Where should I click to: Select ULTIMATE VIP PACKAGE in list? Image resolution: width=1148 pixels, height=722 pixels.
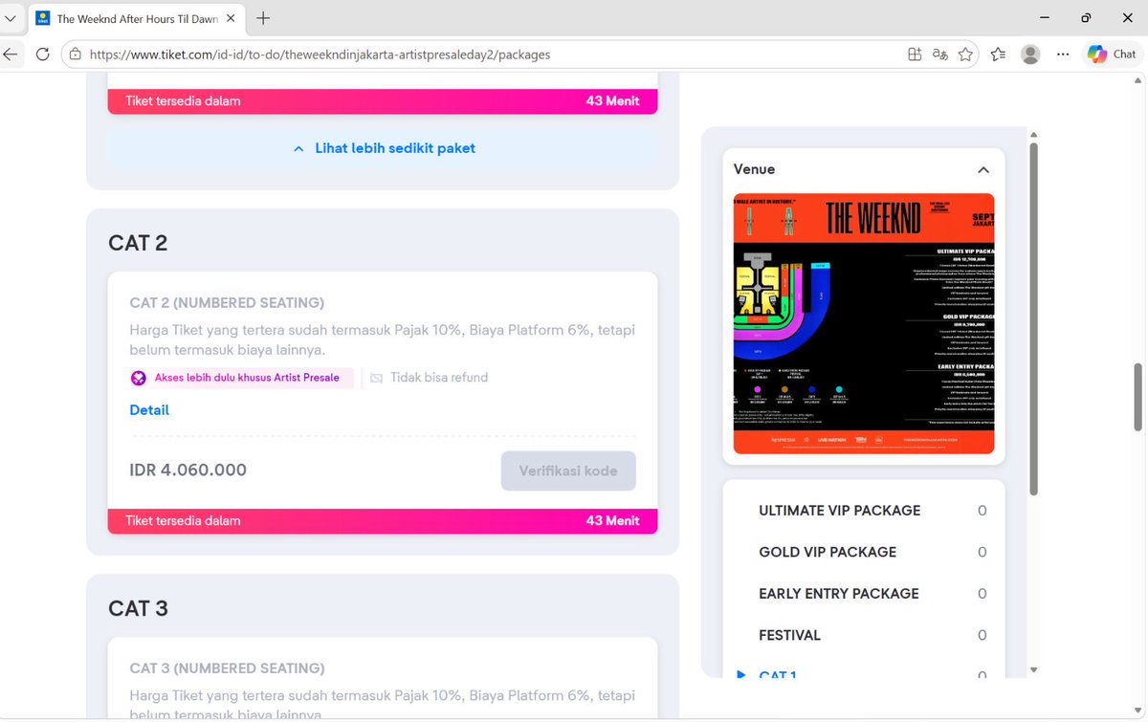(840, 511)
